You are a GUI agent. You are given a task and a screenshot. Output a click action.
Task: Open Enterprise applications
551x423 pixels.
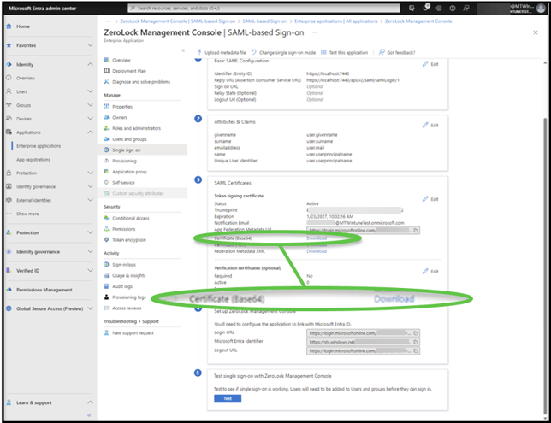click(39, 146)
